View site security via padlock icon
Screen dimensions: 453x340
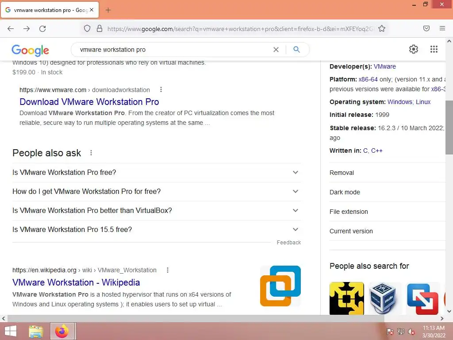click(100, 28)
